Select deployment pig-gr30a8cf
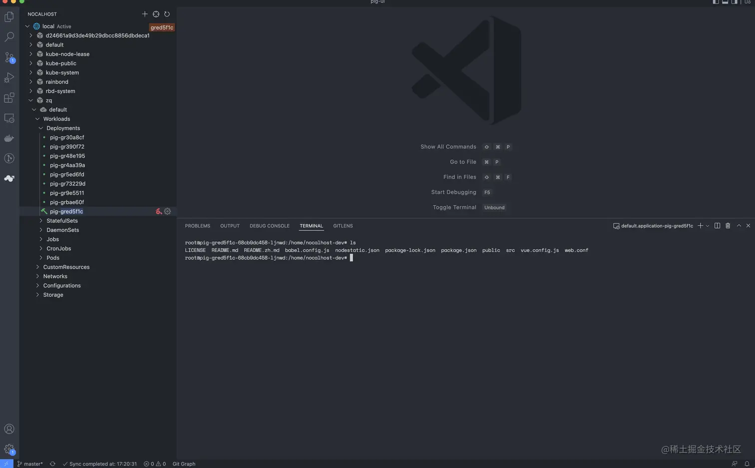The width and height of the screenshot is (755, 468). 67,137
